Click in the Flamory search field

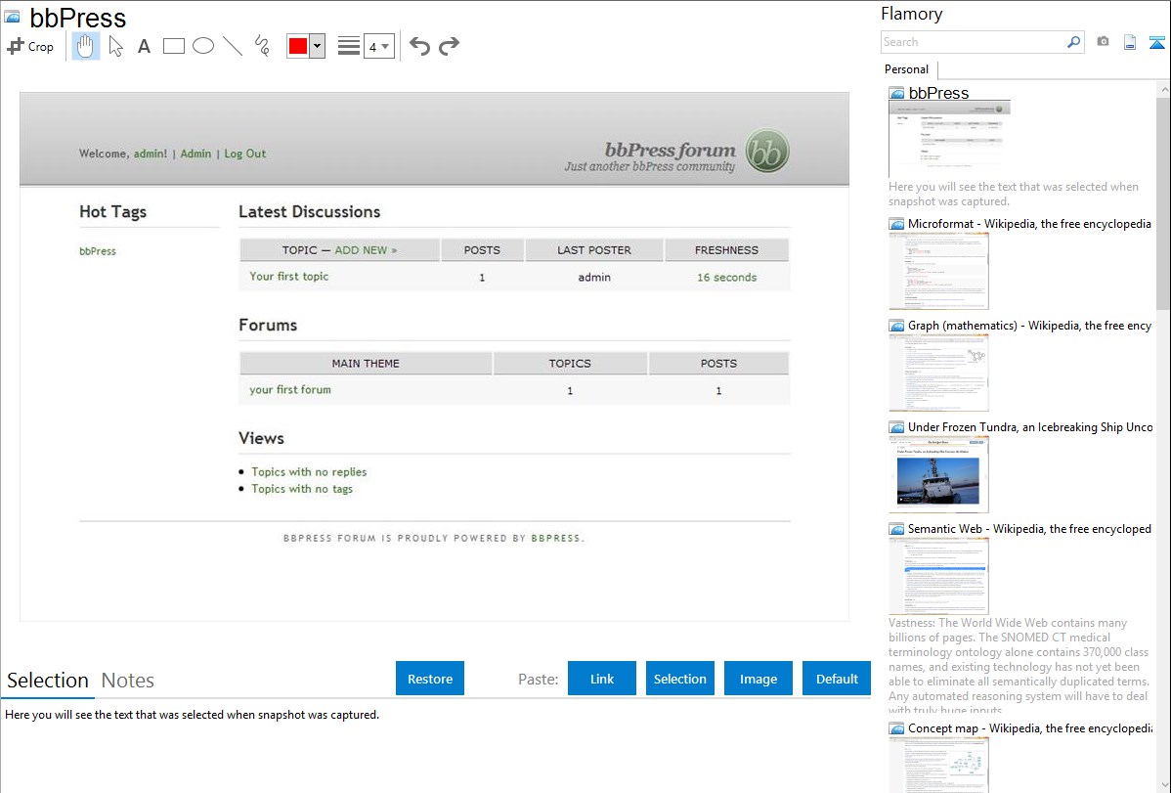973,42
